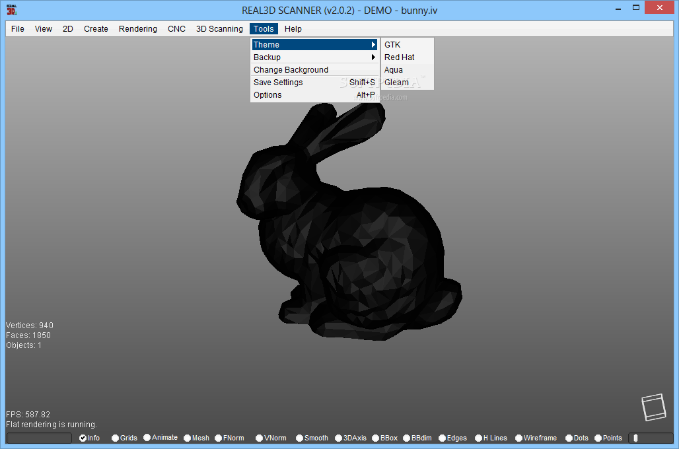The width and height of the screenshot is (679, 449).
Task: Click 'Flat rendering is running.' status text
Action: [52, 425]
